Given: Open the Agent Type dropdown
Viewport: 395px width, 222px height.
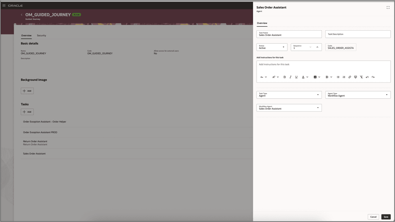Looking at the screenshot, I should tap(358, 95).
